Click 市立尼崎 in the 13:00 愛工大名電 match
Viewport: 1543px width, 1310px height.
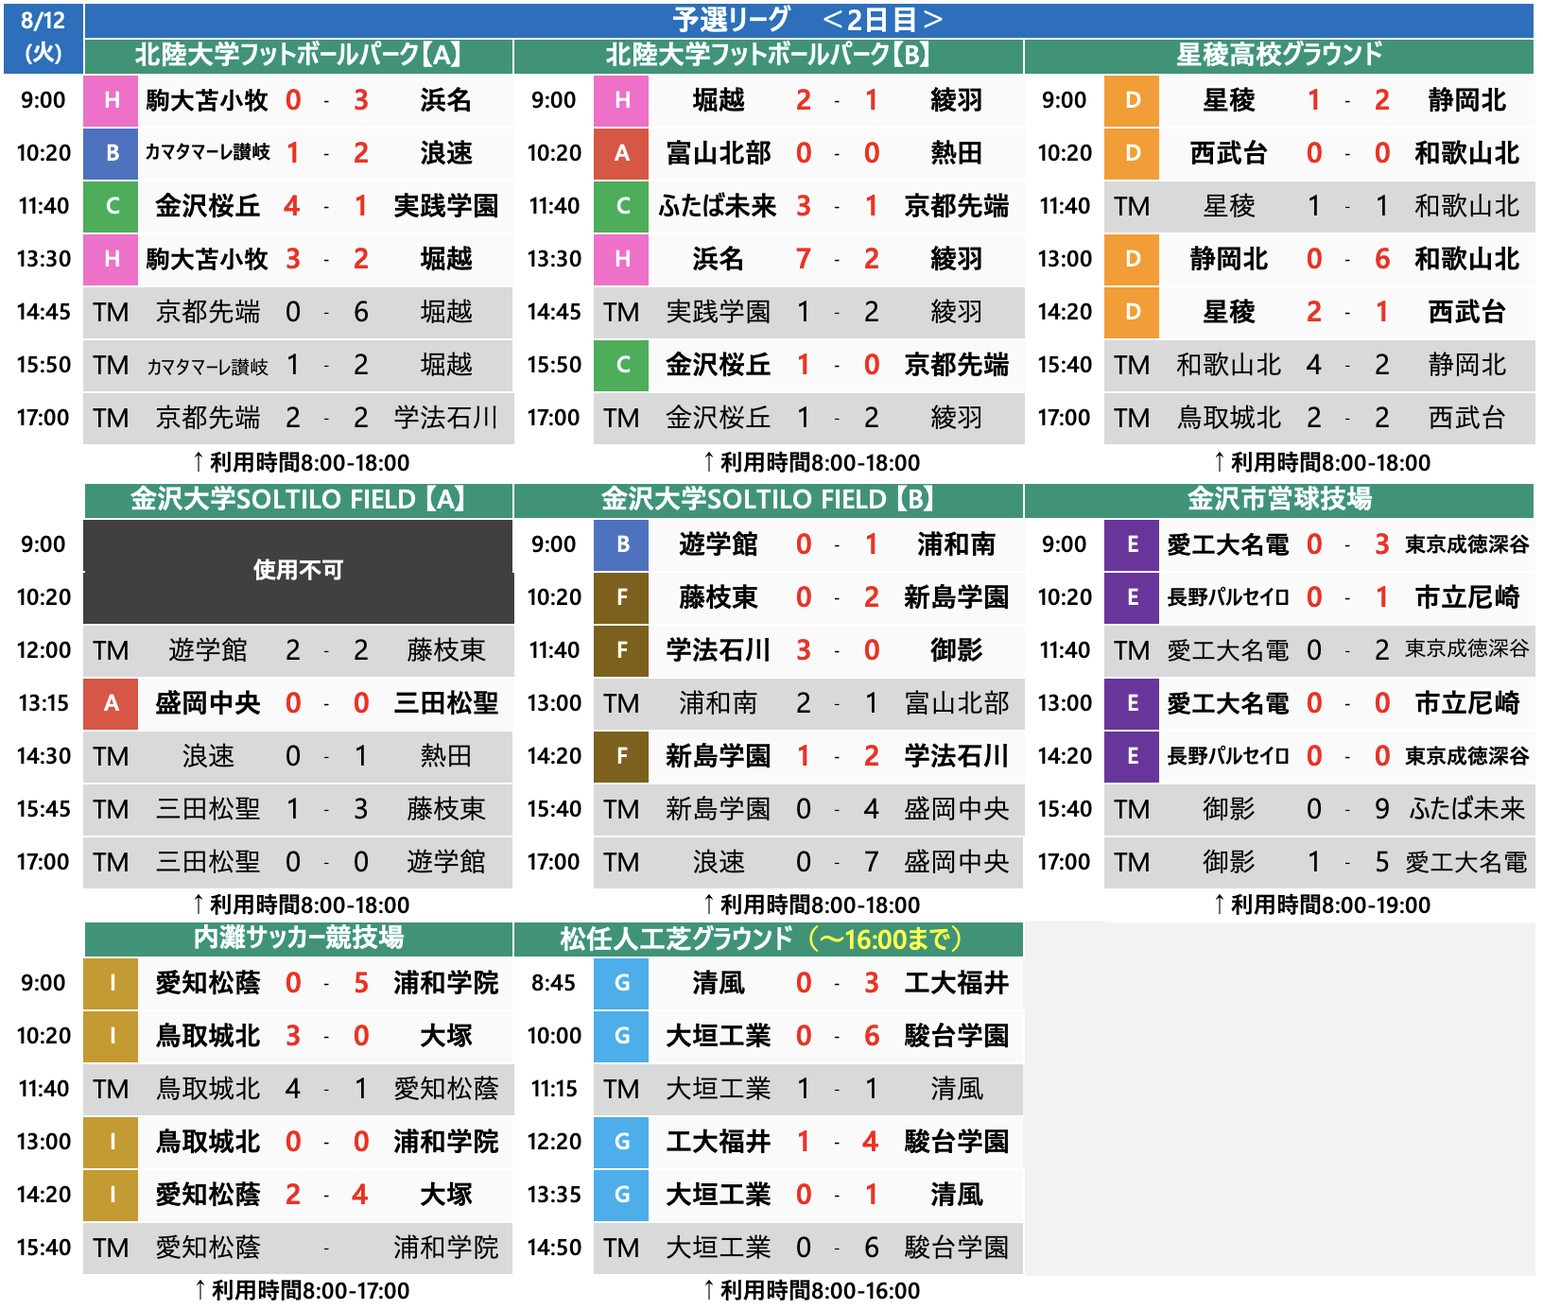(1466, 703)
